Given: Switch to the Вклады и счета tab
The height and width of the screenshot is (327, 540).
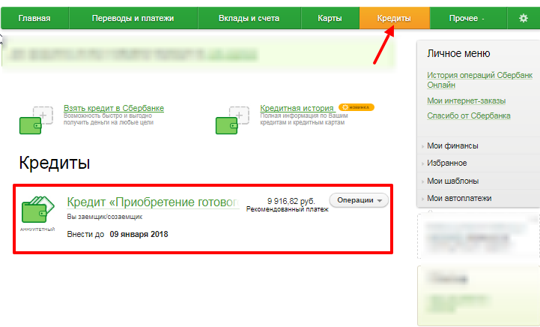Looking at the screenshot, I should pyautogui.click(x=249, y=18).
